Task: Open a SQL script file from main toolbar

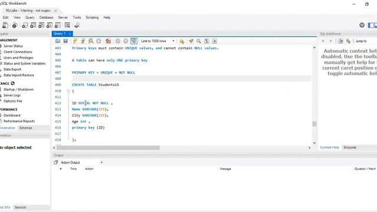Action: tap(5, 25)
